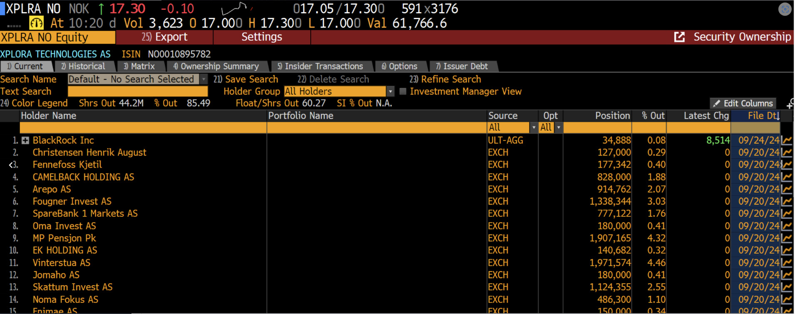Screen dimensions: 795x314
Task: Open the Source filter All dropdown
Action: (x=534, y=128)
